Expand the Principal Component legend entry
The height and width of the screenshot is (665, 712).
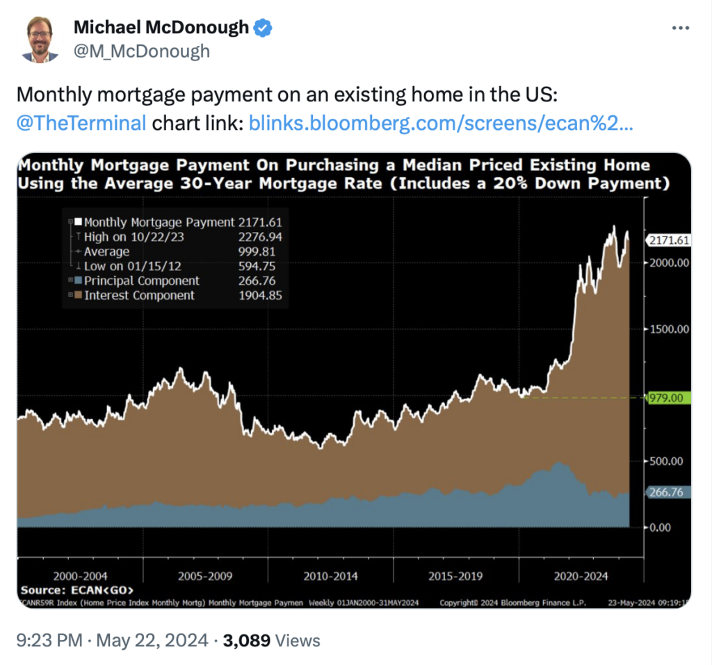click(70, 281)
